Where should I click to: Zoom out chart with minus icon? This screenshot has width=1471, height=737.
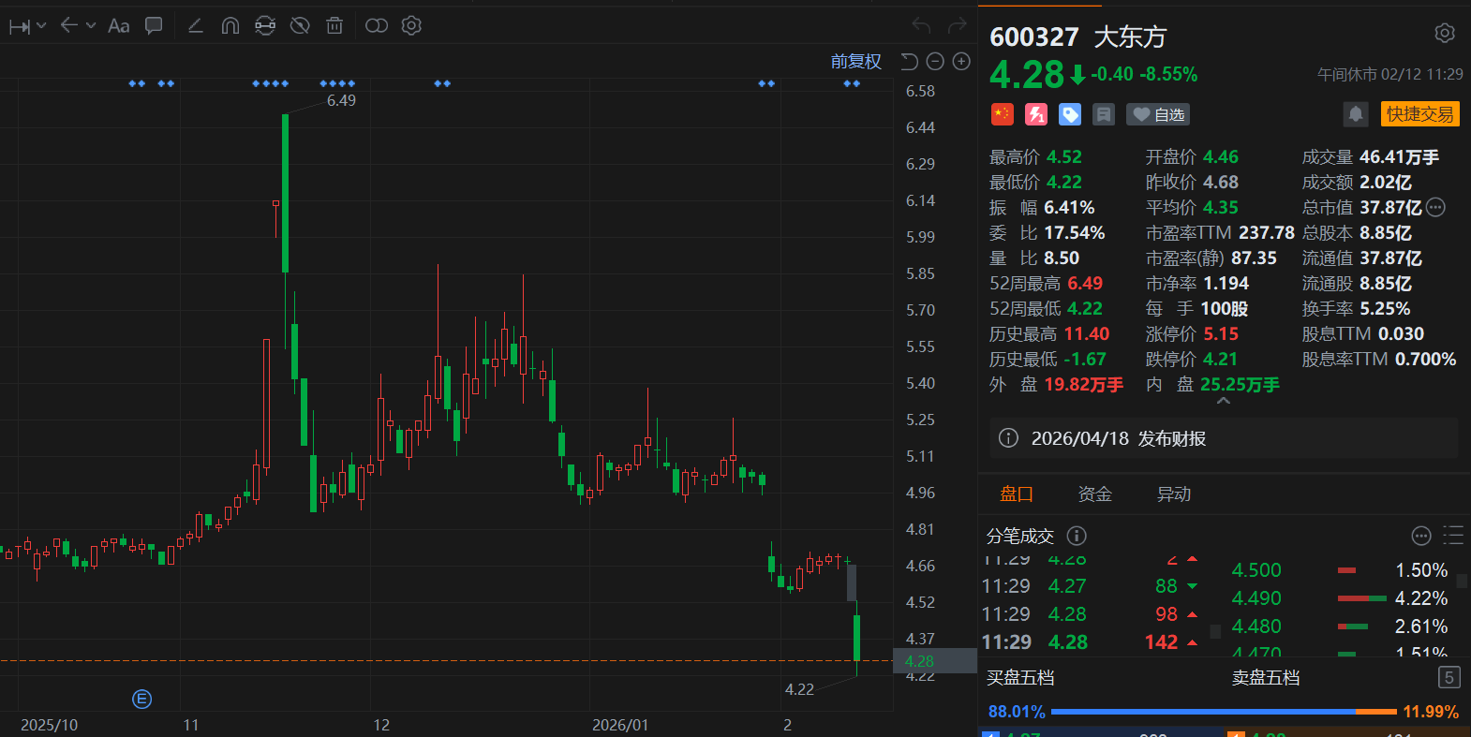click(x=935, y=62)
